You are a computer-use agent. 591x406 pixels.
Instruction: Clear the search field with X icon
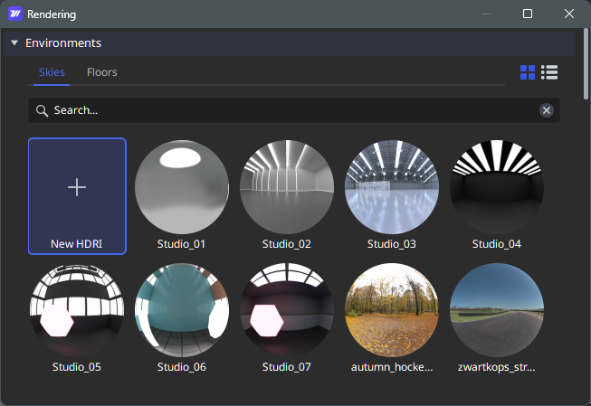pyautogui.click(x=547, y=110)
